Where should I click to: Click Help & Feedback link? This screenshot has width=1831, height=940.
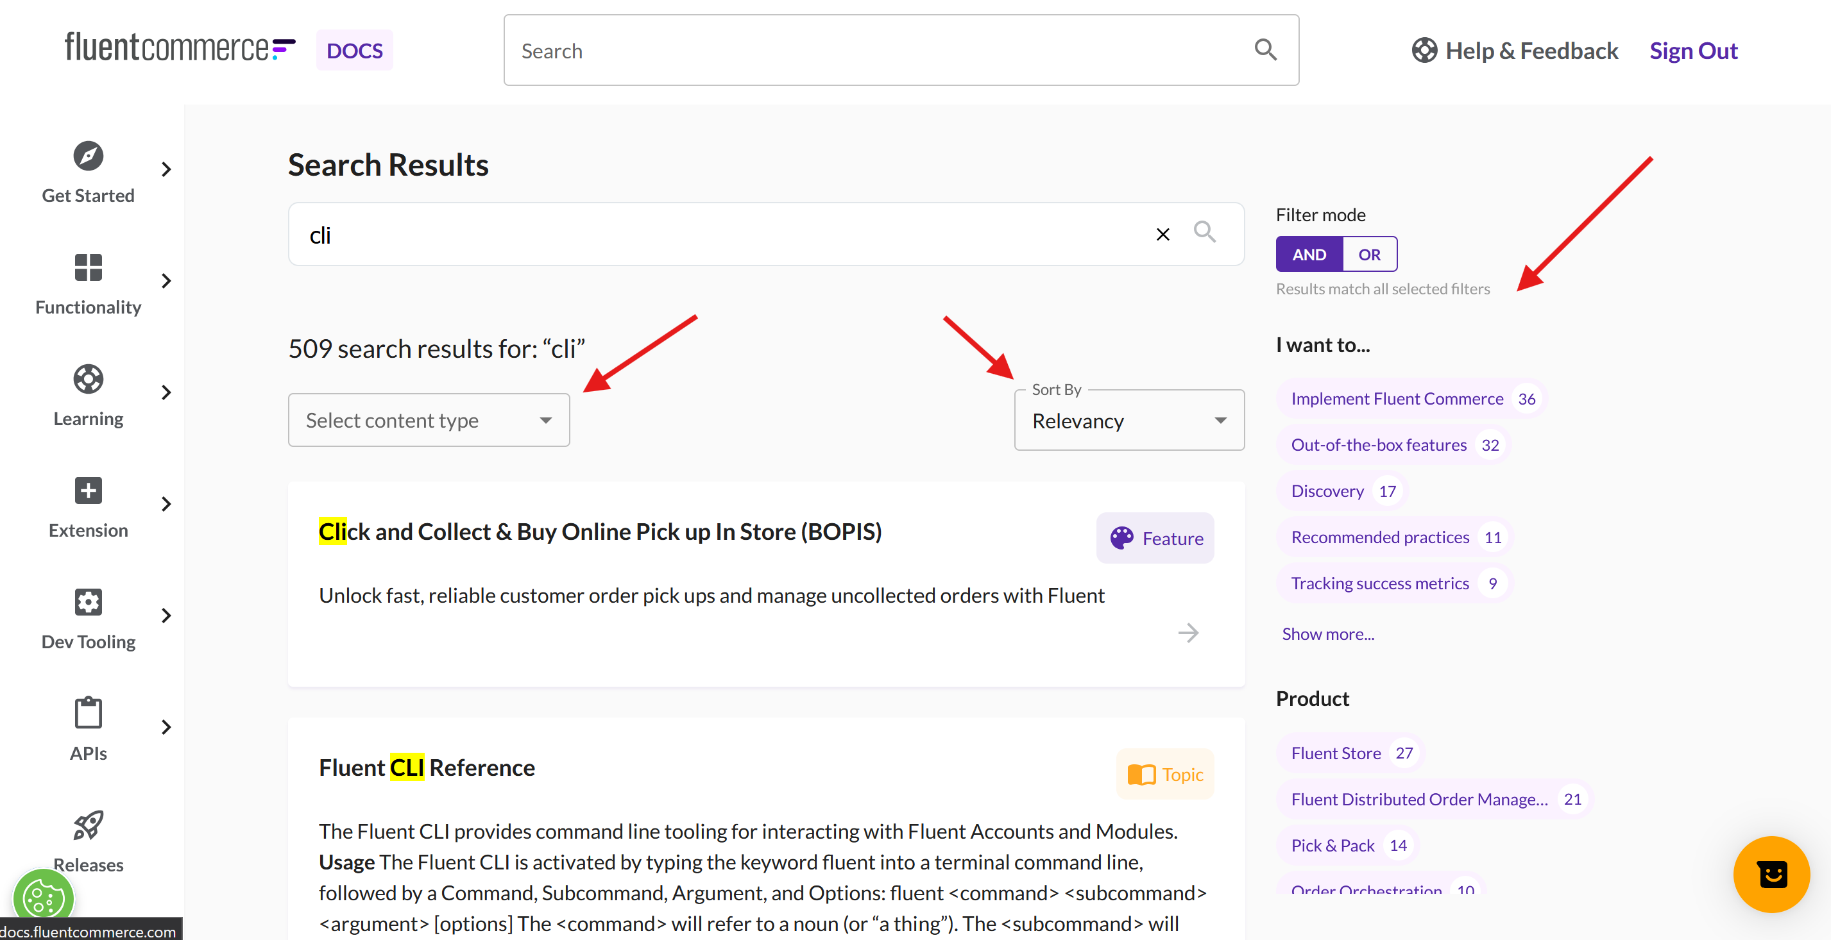click(1532, 51)
